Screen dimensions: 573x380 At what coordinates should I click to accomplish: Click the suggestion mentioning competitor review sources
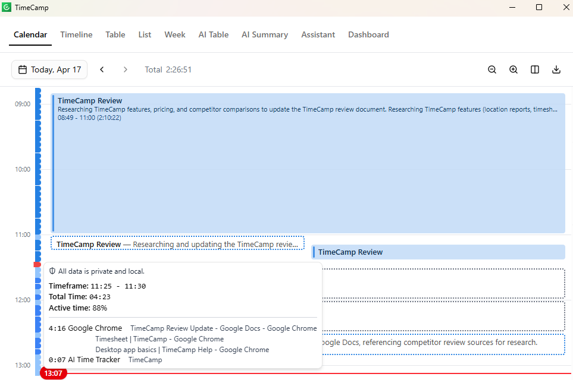[x=443, y=344]
